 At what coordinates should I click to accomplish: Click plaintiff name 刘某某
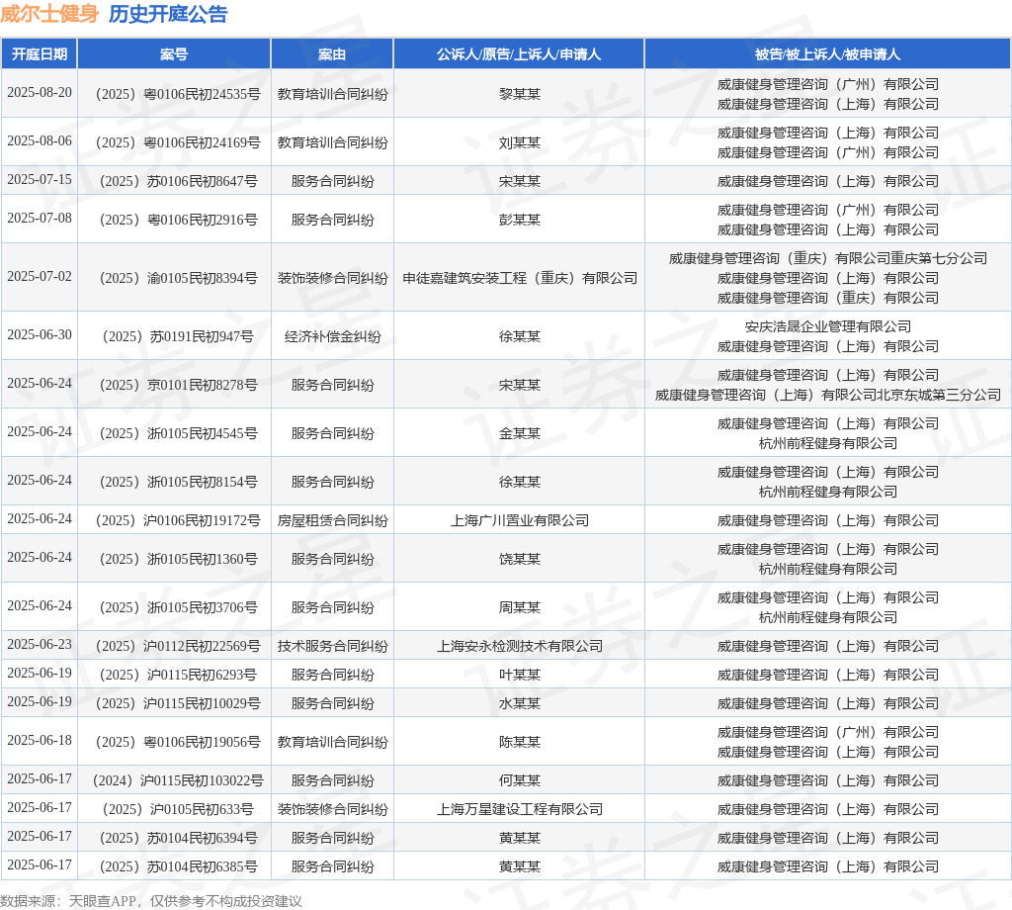[x=520, y=142]
